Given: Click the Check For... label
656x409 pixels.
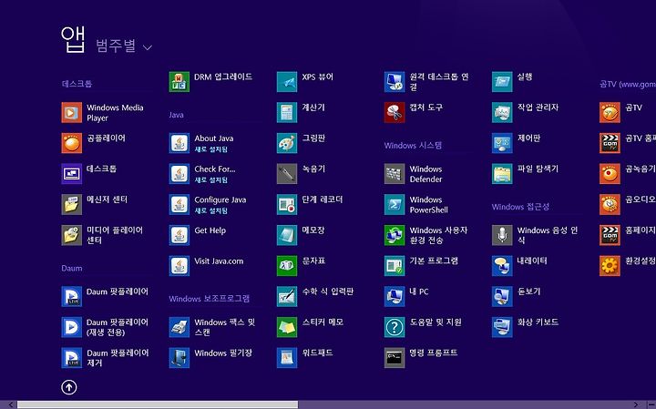Looking at the screenshot, I should (x=215, y=169).
